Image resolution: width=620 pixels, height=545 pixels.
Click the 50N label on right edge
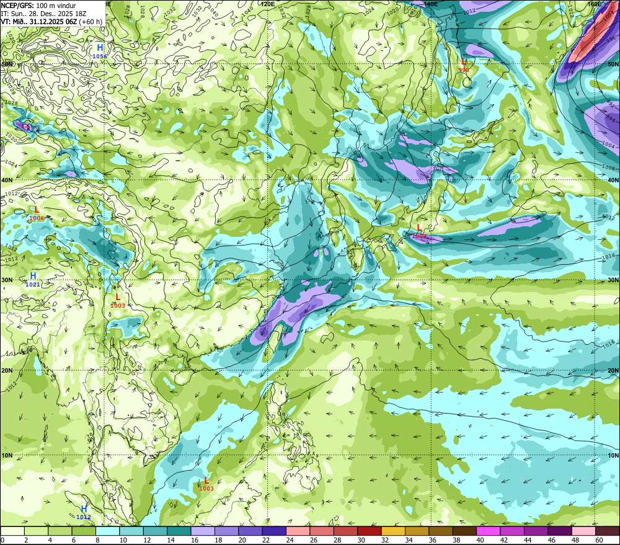click(613, 64)
